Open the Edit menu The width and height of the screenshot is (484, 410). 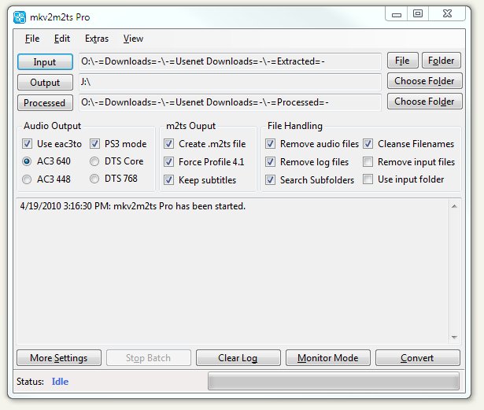tap(62, 39)
